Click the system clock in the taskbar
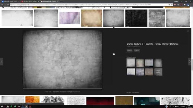 pos(189,106)
